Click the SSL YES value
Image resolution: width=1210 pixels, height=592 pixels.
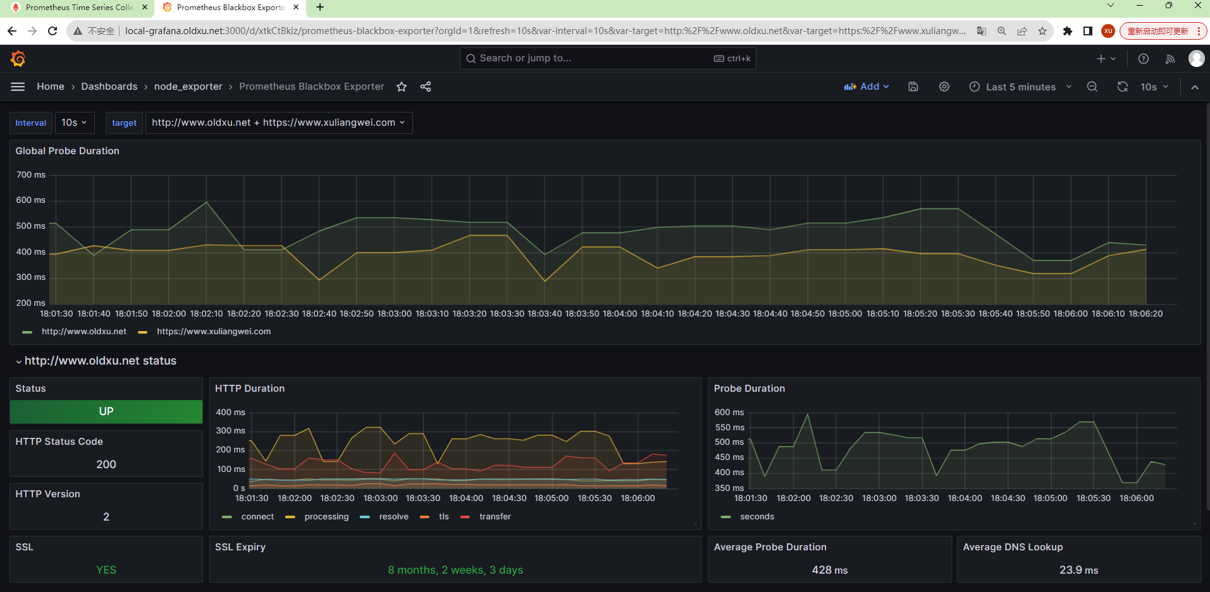point(106,570)
